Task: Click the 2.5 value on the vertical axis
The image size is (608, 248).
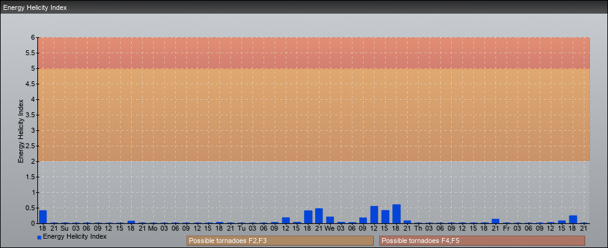Action: pyautogui.click(x=30, y=146)
